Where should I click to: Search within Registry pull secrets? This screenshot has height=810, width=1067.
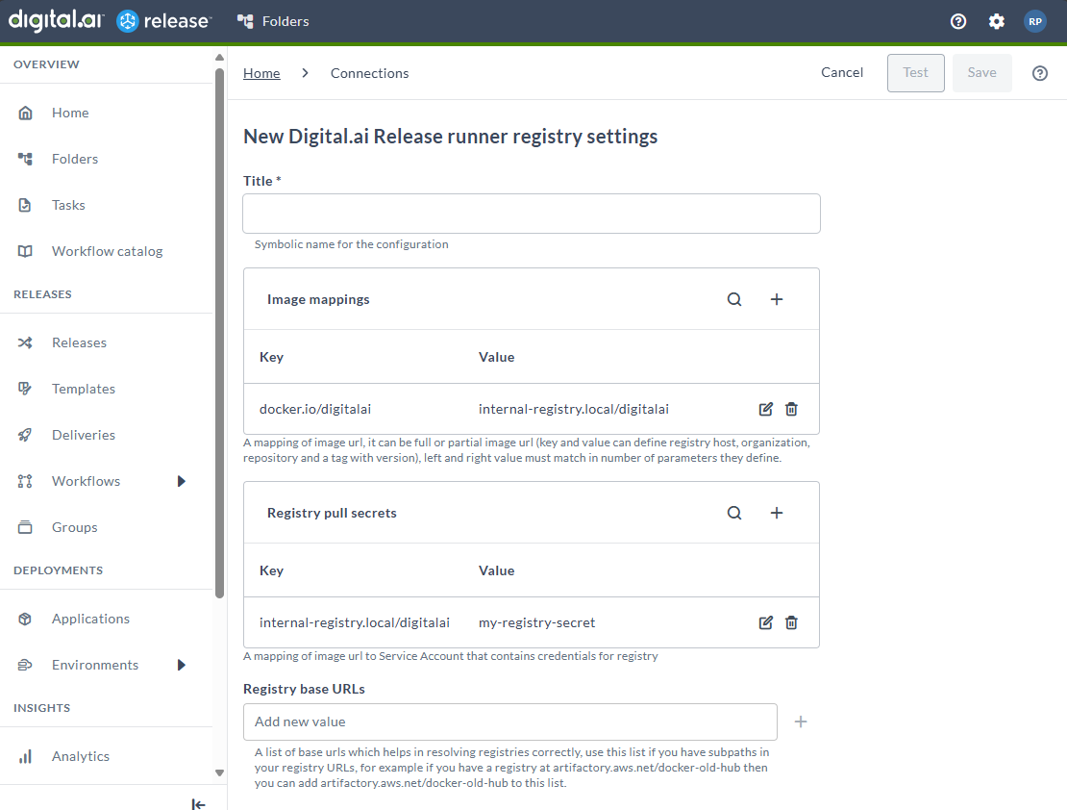pyautogui.click(x=734, y=513)
